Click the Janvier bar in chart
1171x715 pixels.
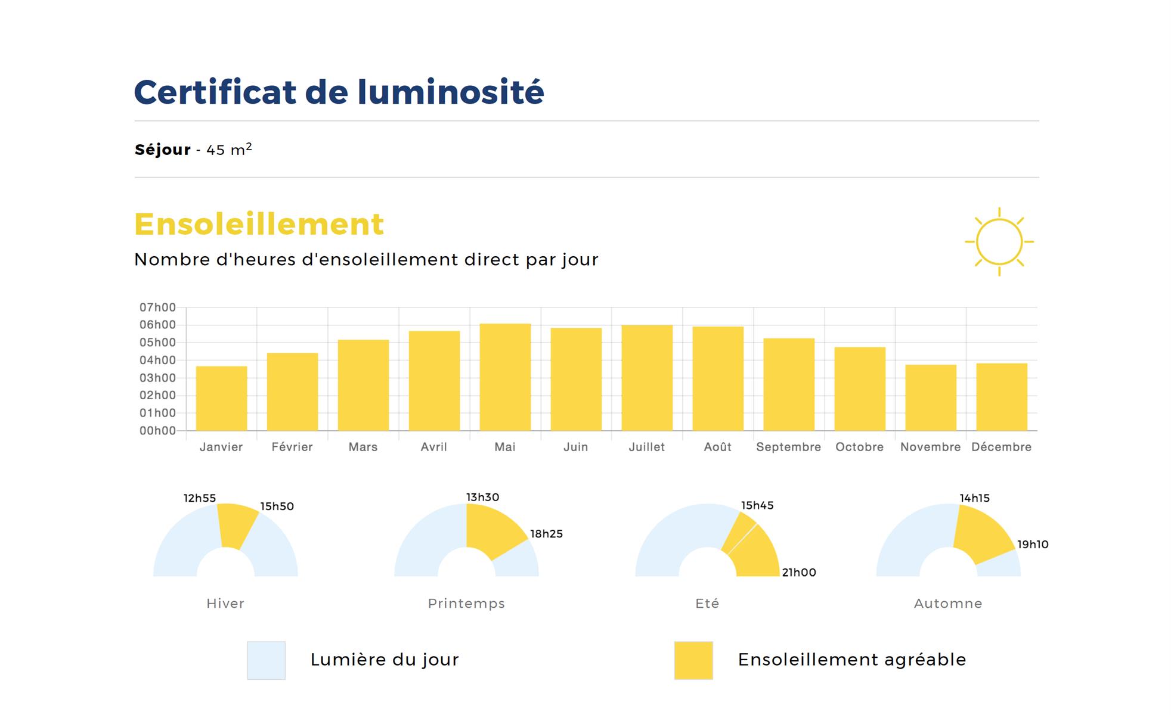(x=221, y=398)
